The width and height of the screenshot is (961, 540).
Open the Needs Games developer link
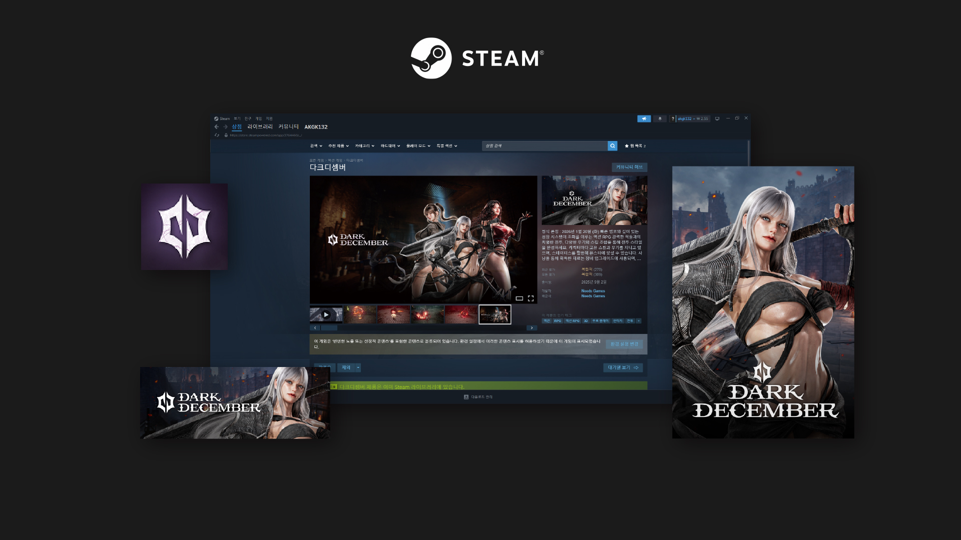[x=593, y=291]
